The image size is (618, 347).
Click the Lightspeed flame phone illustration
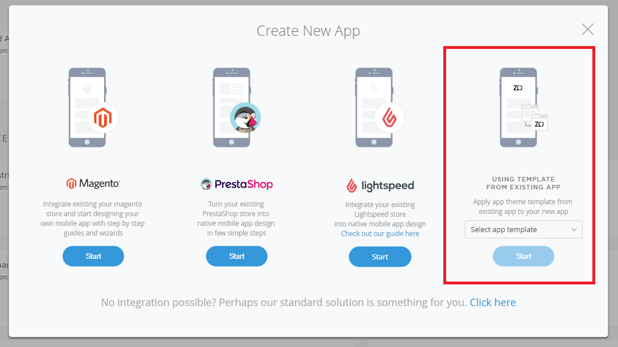(x=380, y=108)
